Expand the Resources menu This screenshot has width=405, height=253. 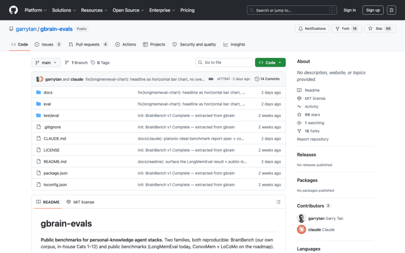click(x=94, y=10)
